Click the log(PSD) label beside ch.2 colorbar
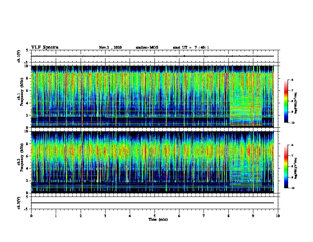The width and height of the screenshot is (313, 242). pyautogui.click(x=296, y=168)
